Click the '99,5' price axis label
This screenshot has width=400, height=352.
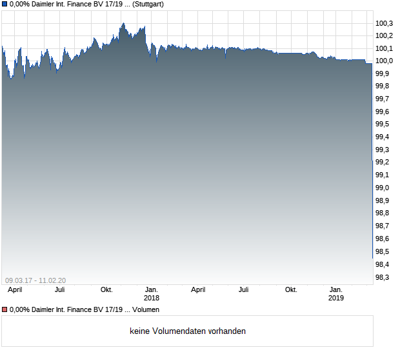[382, 124]
